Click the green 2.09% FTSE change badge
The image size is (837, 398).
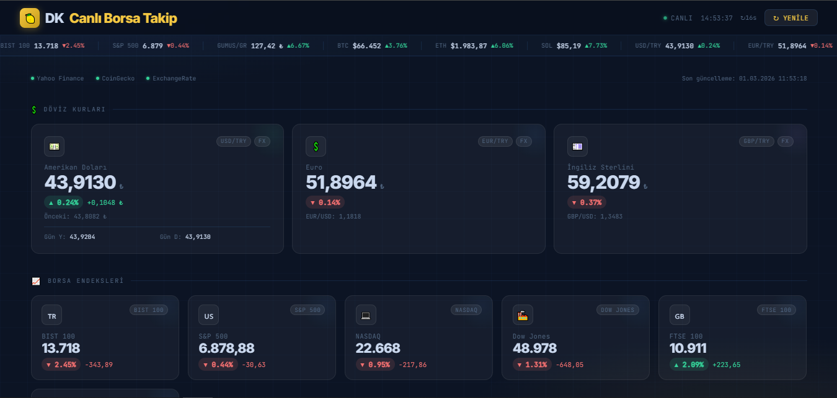click(x=689, y=365)
